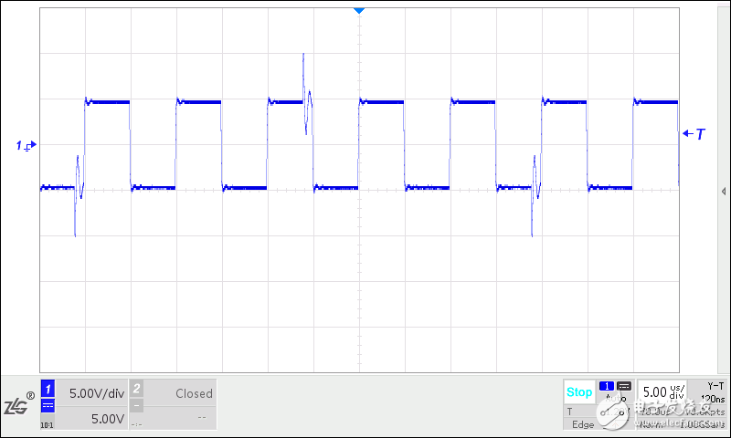Click the channel 1 5.00V offset value
The width and height of the screenshot is (731, 438).
pos(106,419)
